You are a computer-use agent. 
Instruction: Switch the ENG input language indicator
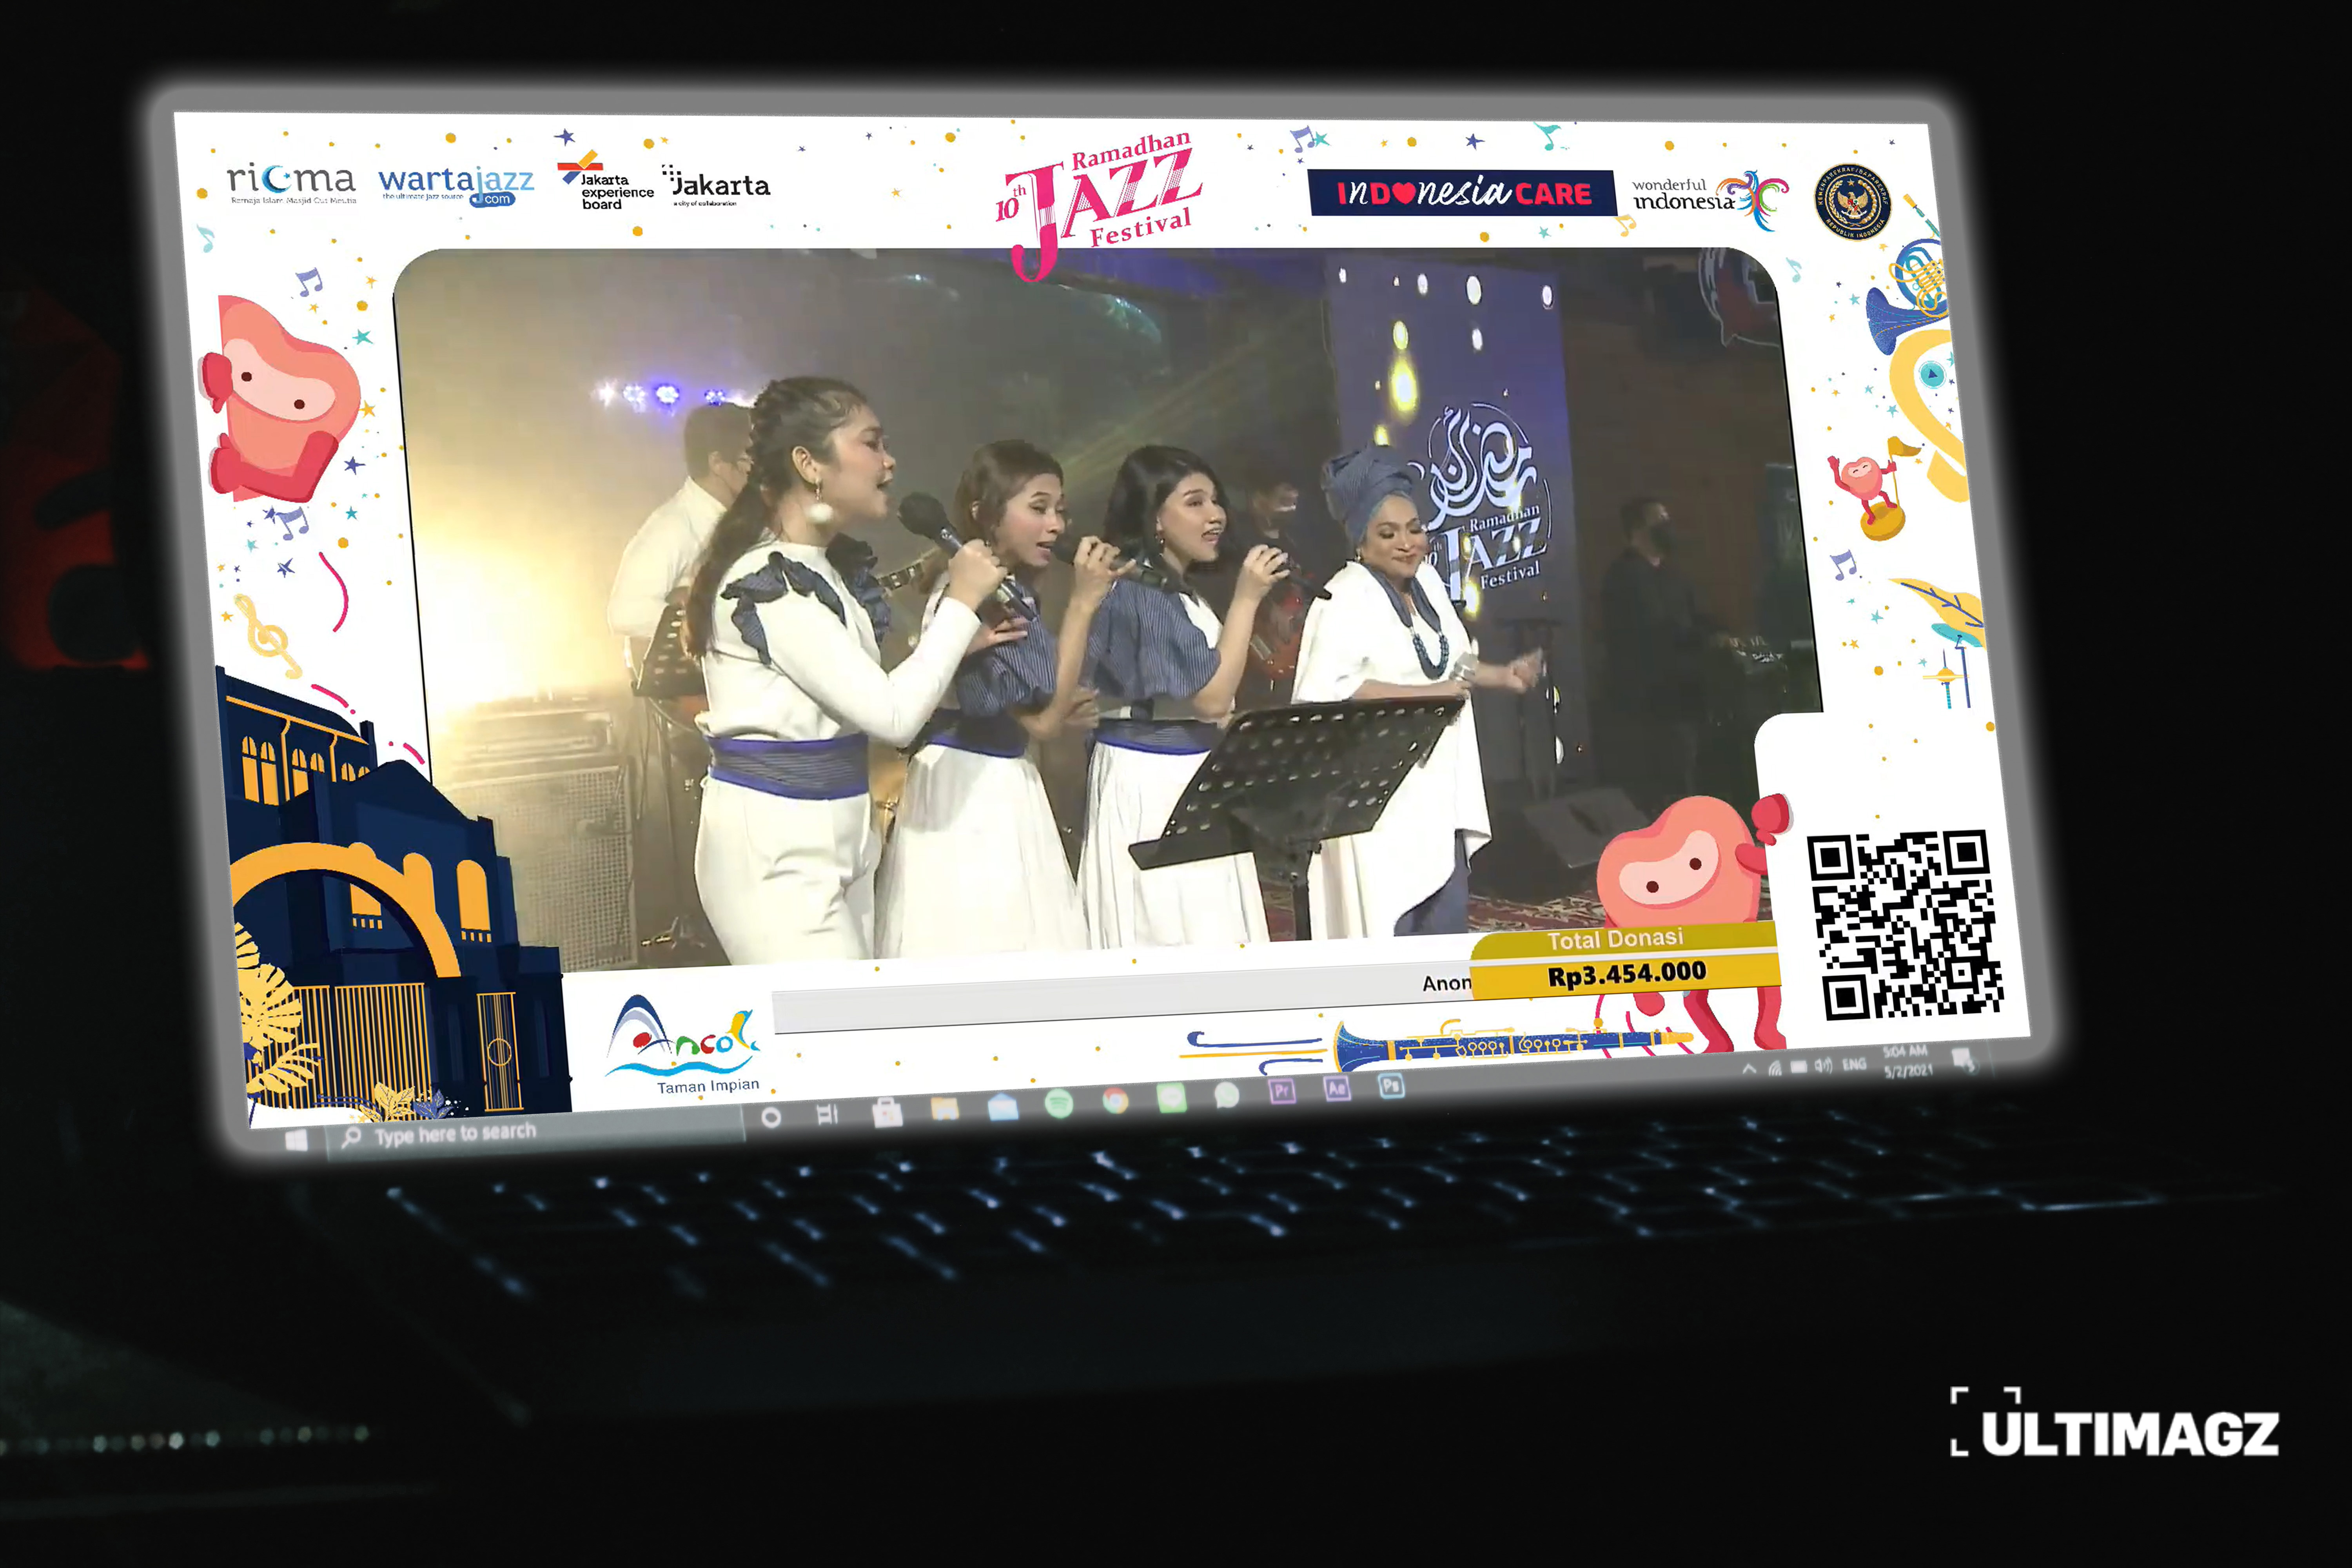(1855, 1064)
